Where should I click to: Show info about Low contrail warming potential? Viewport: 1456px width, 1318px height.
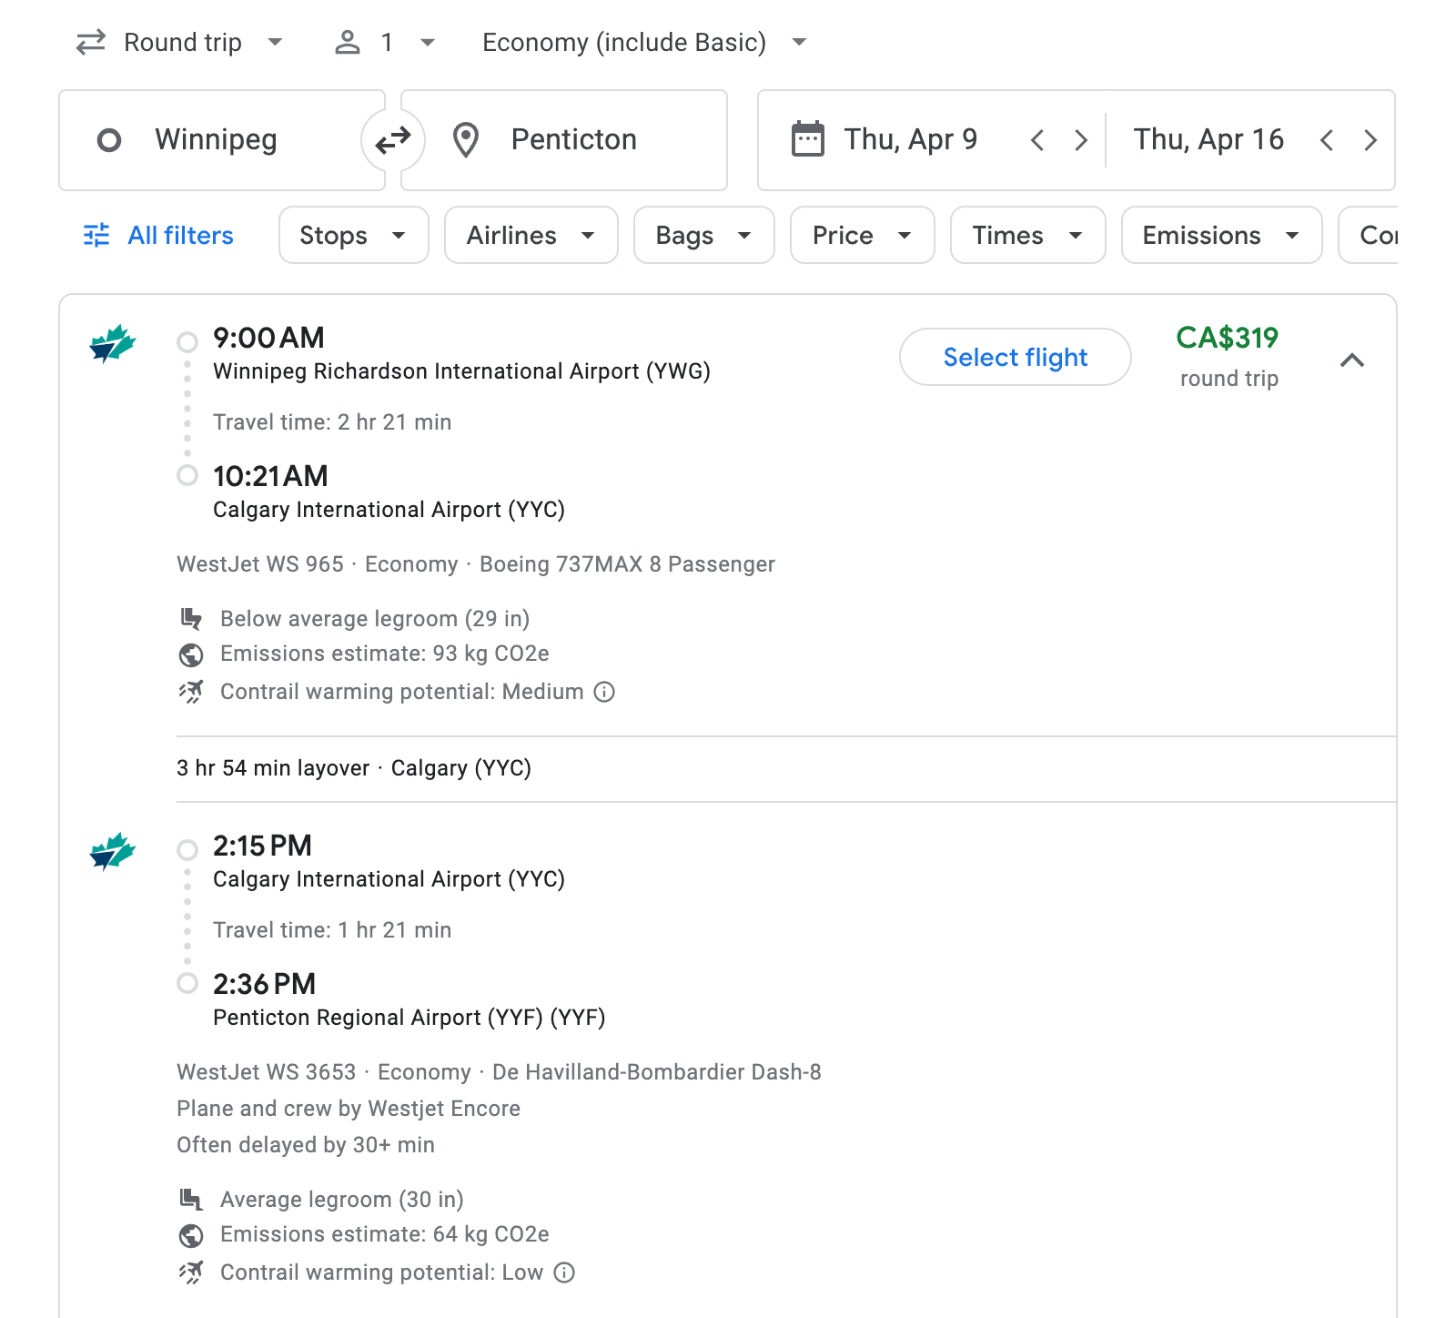[564, 1272]
